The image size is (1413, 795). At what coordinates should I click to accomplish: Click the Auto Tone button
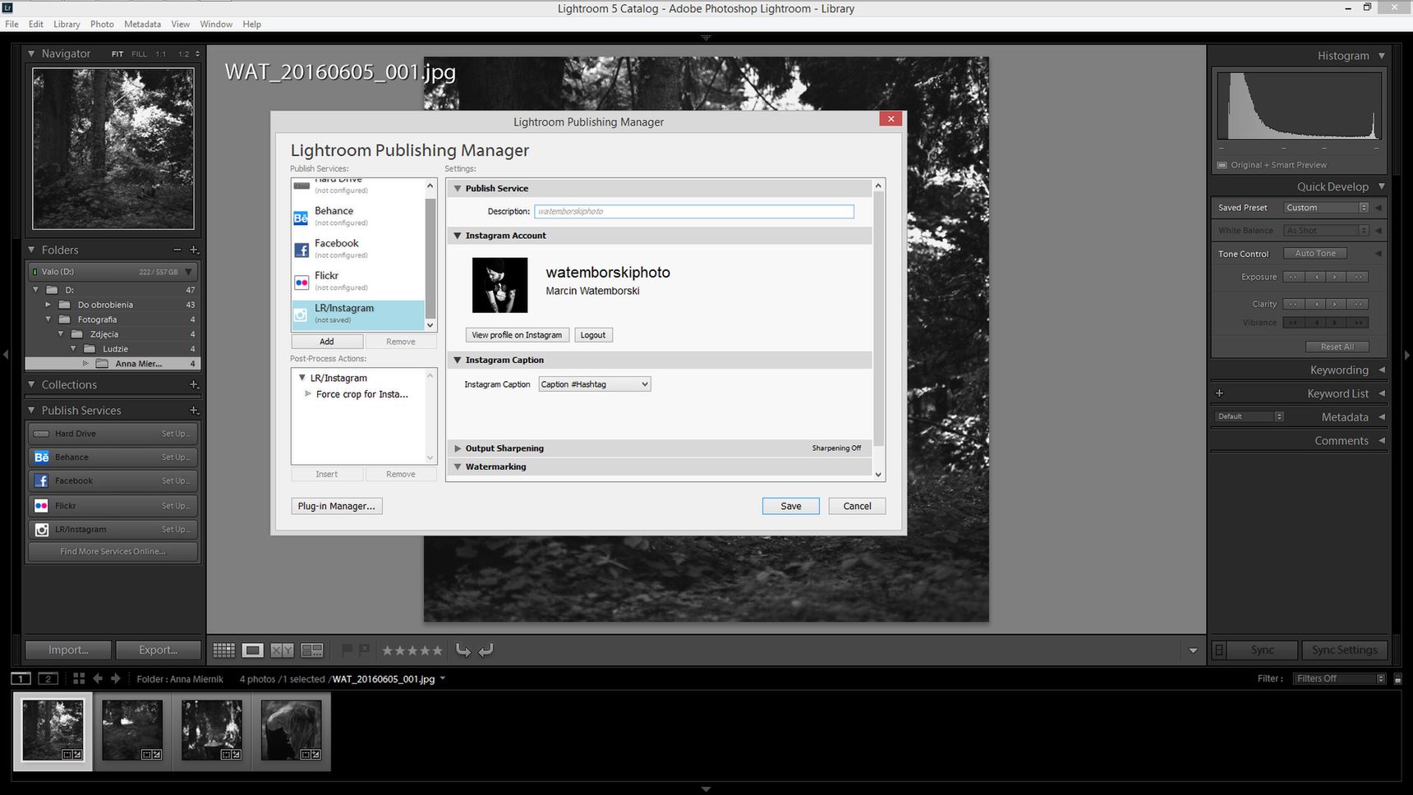click(1315, 254)
